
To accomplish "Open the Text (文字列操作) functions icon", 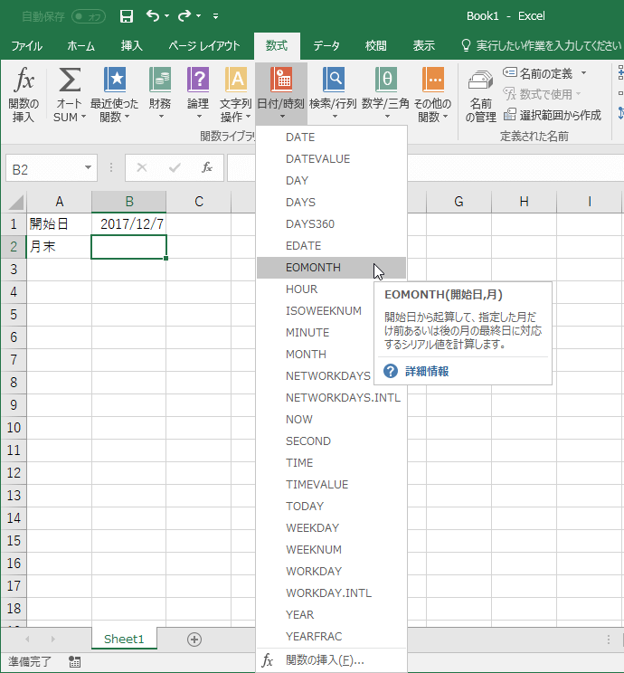I will [x=236, y=80].
